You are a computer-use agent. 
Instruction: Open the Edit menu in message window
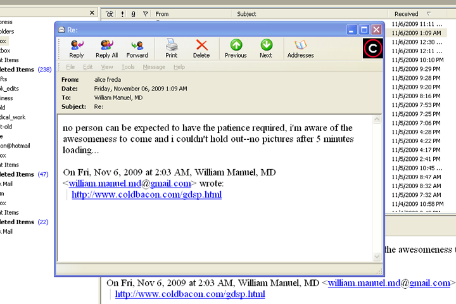point(88,67)
